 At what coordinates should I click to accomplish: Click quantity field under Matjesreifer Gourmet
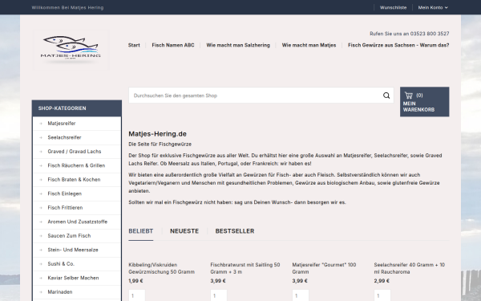pos(301,295)
